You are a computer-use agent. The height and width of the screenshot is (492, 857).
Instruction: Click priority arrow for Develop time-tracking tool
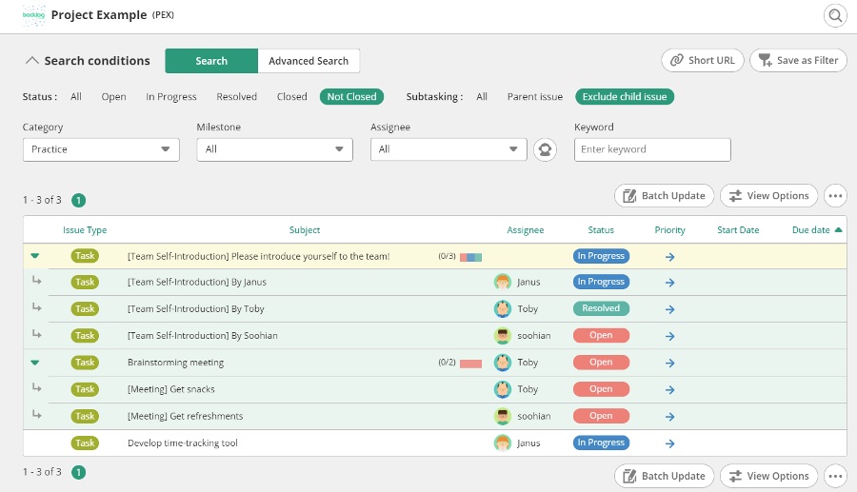(669, 443)
